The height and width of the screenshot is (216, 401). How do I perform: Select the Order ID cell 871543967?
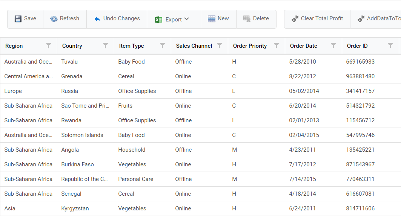tap(360, 164)
